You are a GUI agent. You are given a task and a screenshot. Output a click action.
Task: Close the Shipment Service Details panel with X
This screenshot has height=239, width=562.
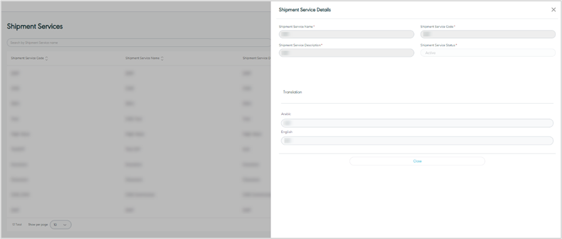pyautogui.click(x=553, y=10)
